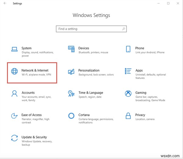Click 'Wi-Fi, airplane mode, VPN' description
This screenshot has width=183, height=159.
[37, 75]
